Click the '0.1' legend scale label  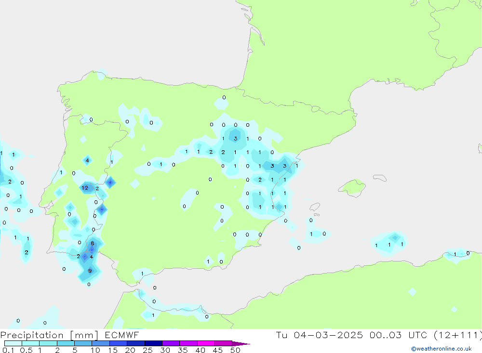pyautogui.click(x=8, y=350)
